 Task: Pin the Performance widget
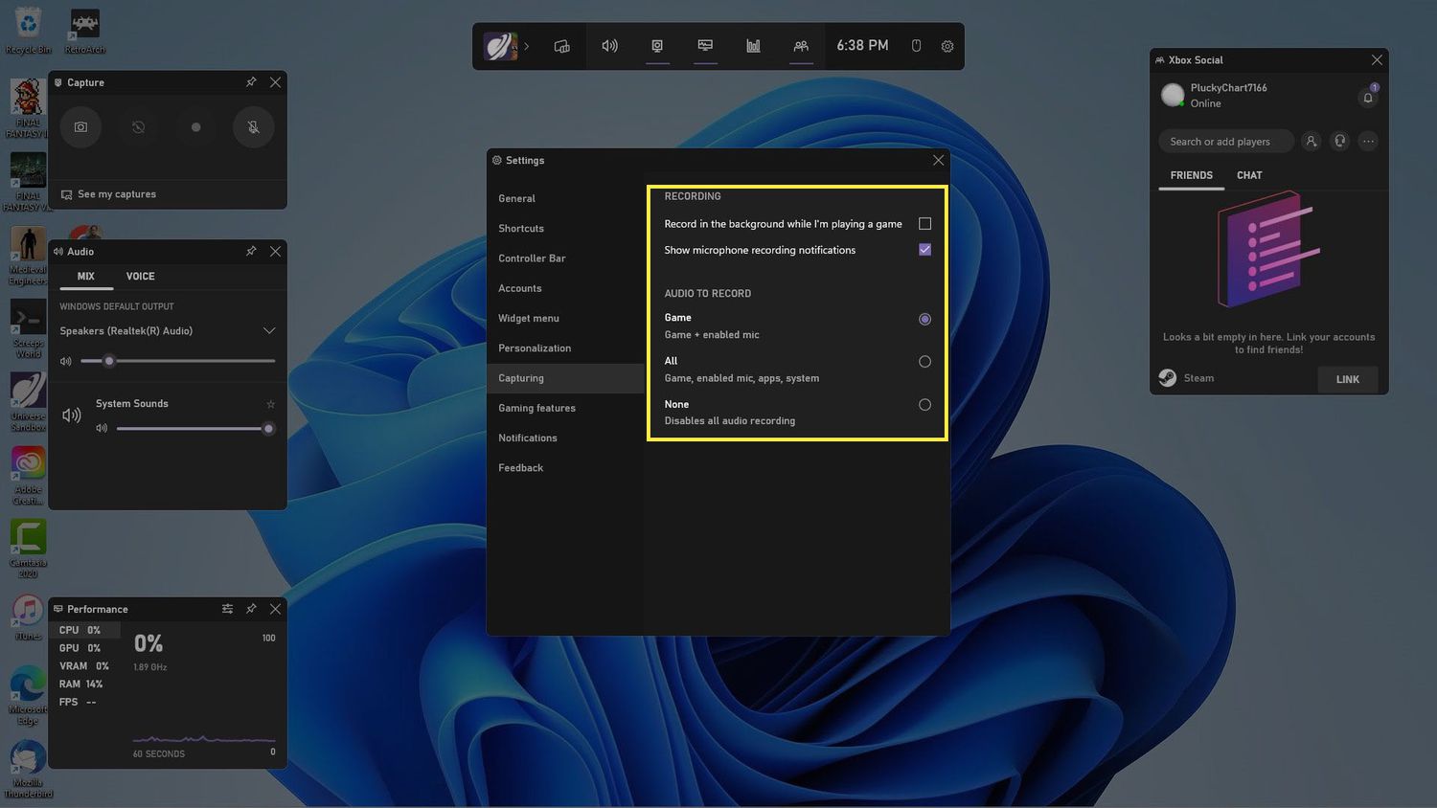pos(251,609)
